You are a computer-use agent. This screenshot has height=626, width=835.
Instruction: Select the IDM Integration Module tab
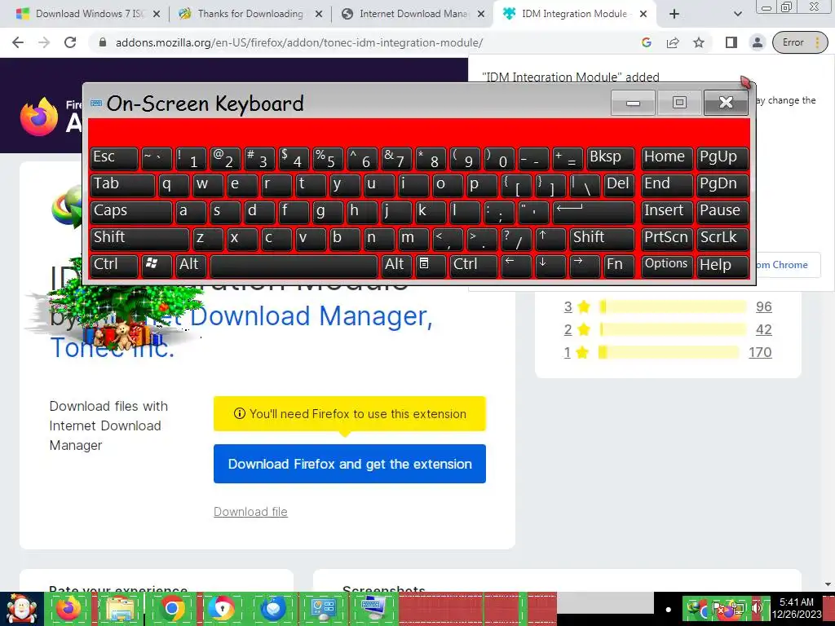pos(574,14)
